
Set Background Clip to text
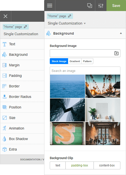(58, 165)
